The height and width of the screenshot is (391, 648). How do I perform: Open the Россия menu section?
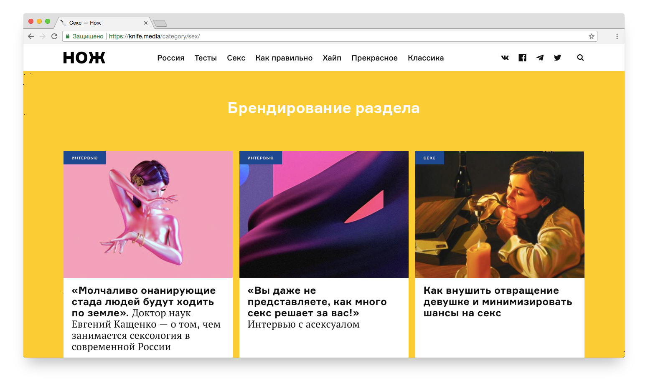170,58
